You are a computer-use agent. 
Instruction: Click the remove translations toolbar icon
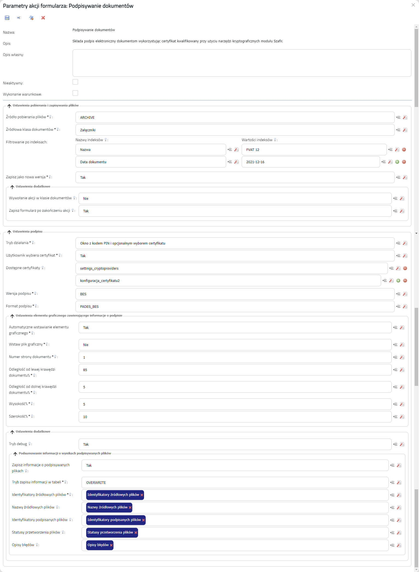31,18
